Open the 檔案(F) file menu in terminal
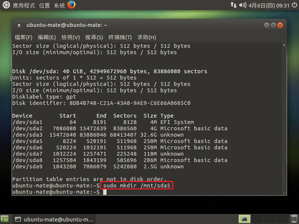 click(x=23, y=37)
